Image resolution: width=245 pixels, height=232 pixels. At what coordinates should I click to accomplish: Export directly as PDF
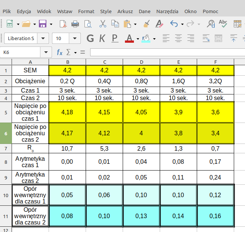point(63,24)
